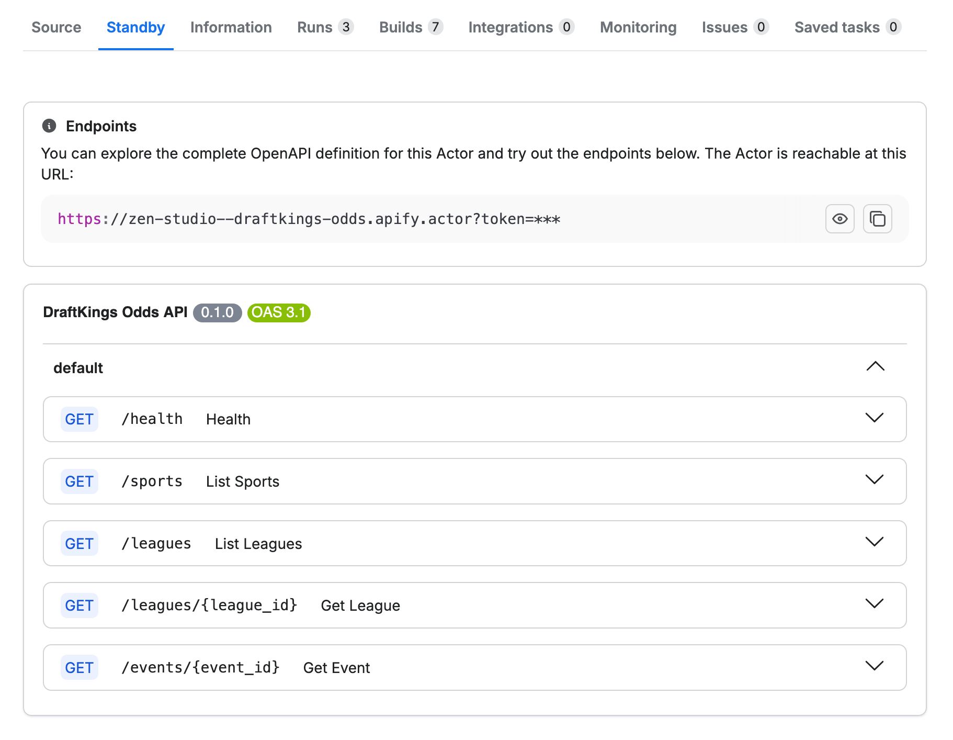953x740 pixels.
Task: Click the info icon next to Endpoints
Action: pos(49,126)
